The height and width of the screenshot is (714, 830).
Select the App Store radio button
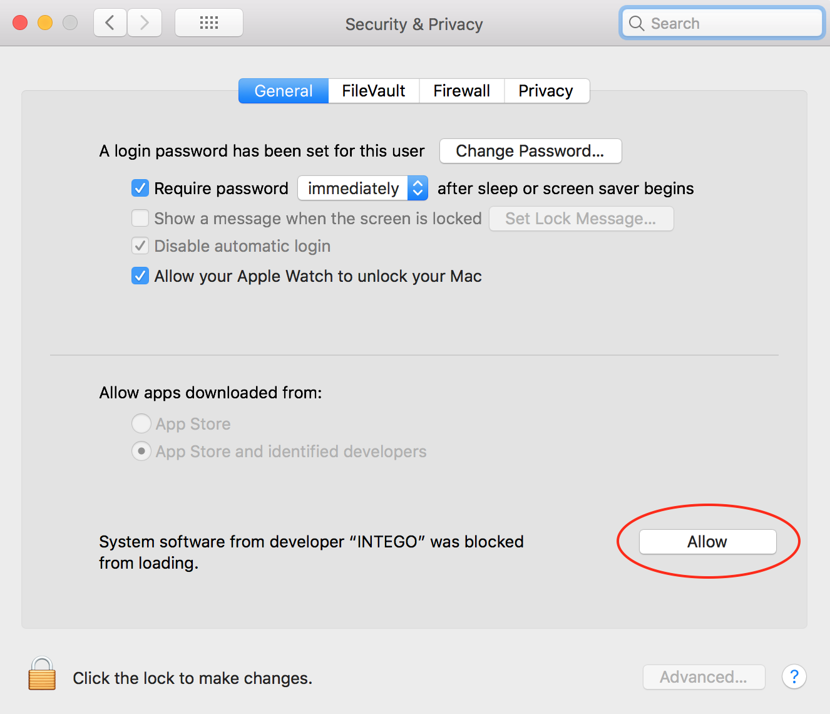pos(141,423)
